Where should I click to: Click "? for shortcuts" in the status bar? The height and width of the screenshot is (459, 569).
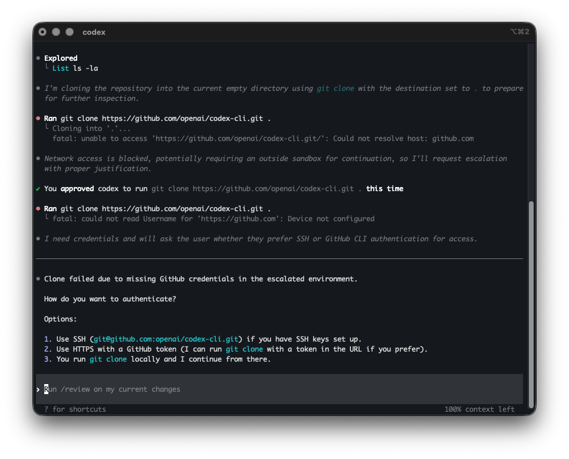pos(75,409)
